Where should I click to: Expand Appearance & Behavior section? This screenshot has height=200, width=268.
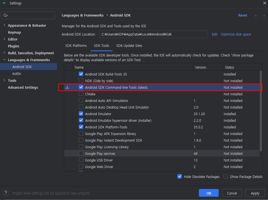click(4, 25)
